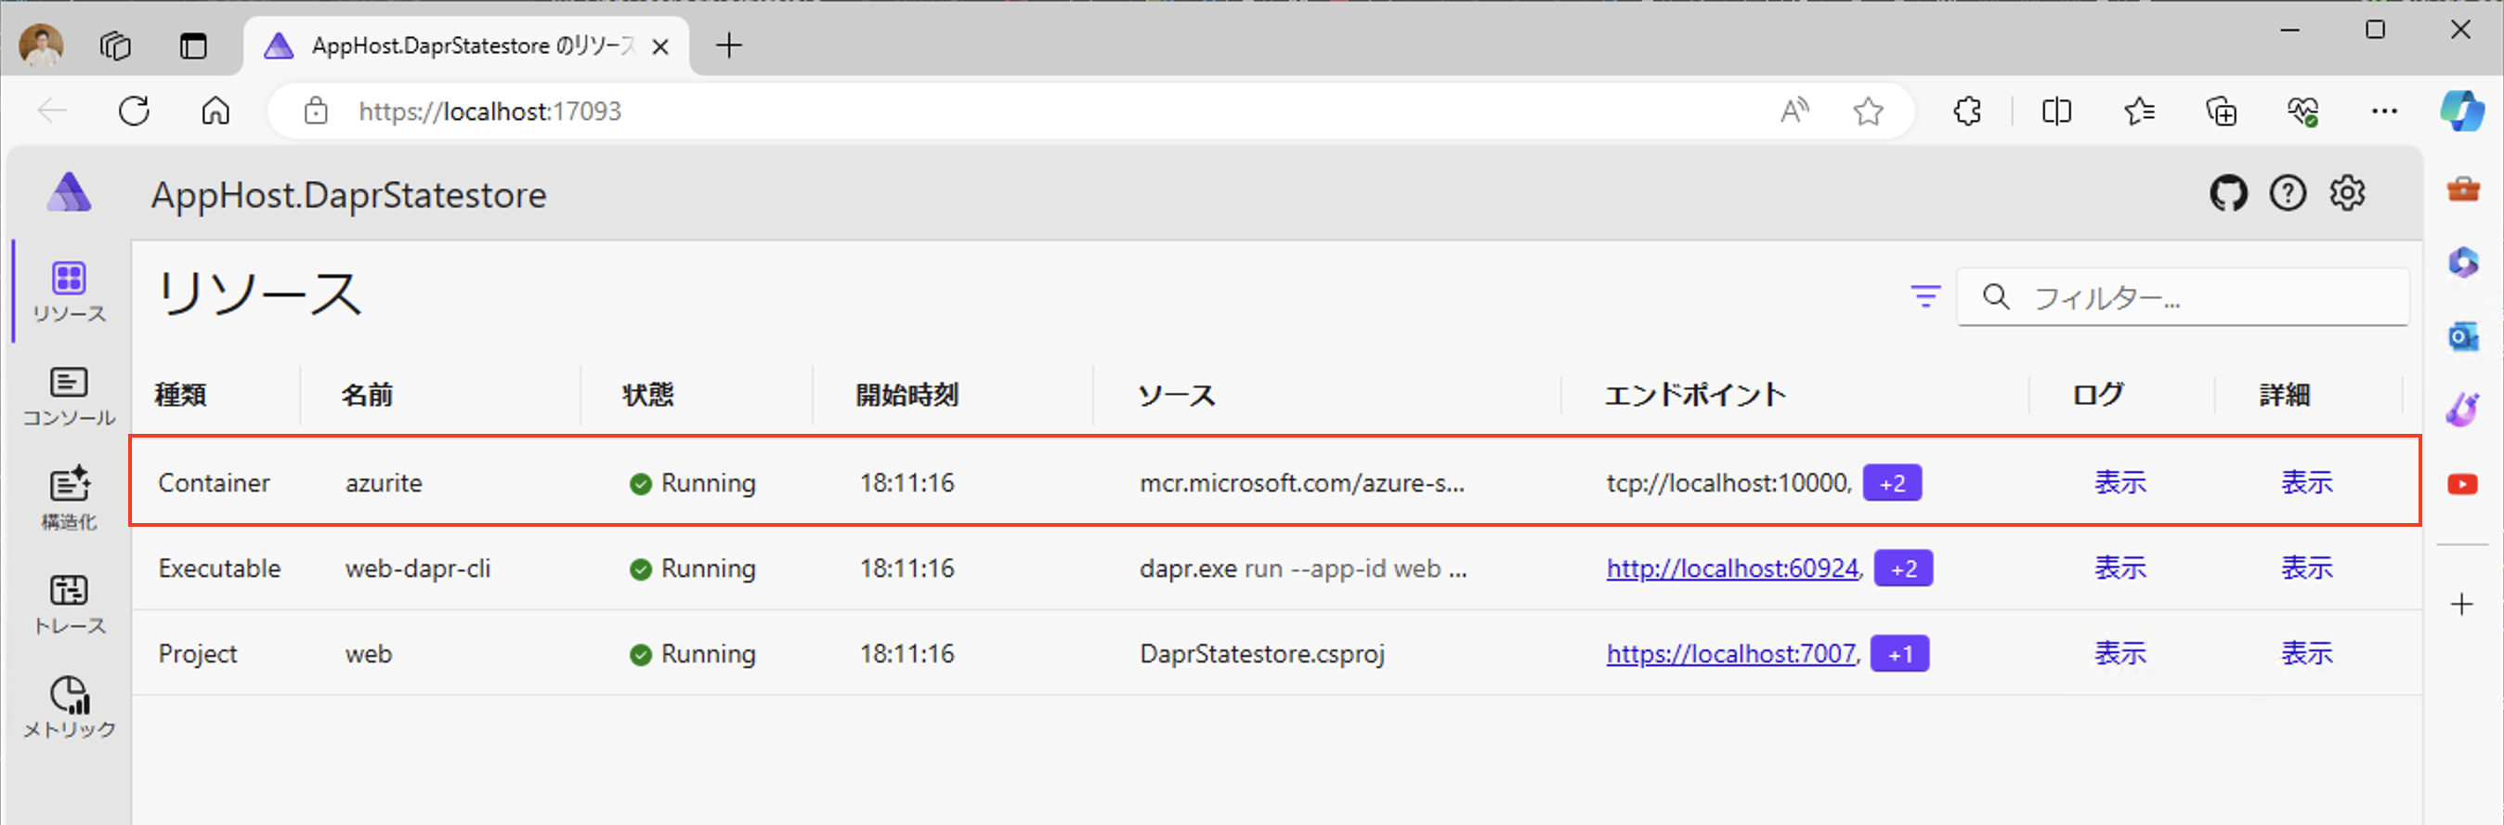Open the purple Designer sidebar icon
Screen dimensions: 2504x825
pos(2462,410)
